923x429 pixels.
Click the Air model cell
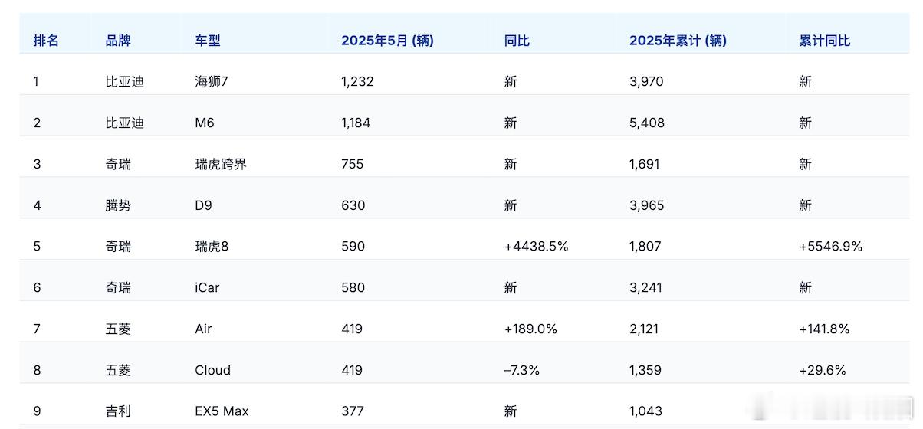point(203,329)
